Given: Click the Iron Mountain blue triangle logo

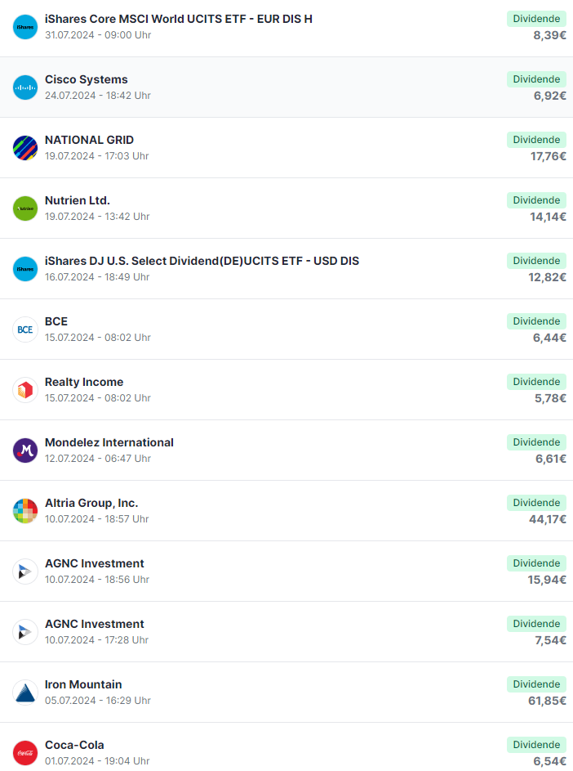Looking at the screenshot, I should [25, 693].
